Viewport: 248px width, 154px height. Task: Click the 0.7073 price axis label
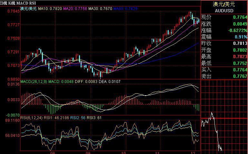click(x=14, y=65)
